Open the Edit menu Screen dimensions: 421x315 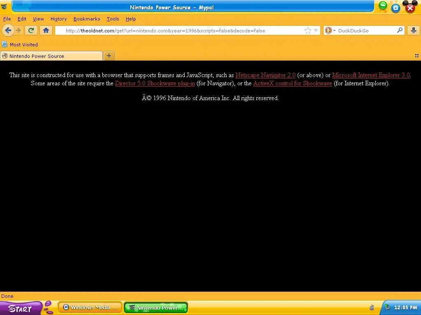tap(22, 19)
